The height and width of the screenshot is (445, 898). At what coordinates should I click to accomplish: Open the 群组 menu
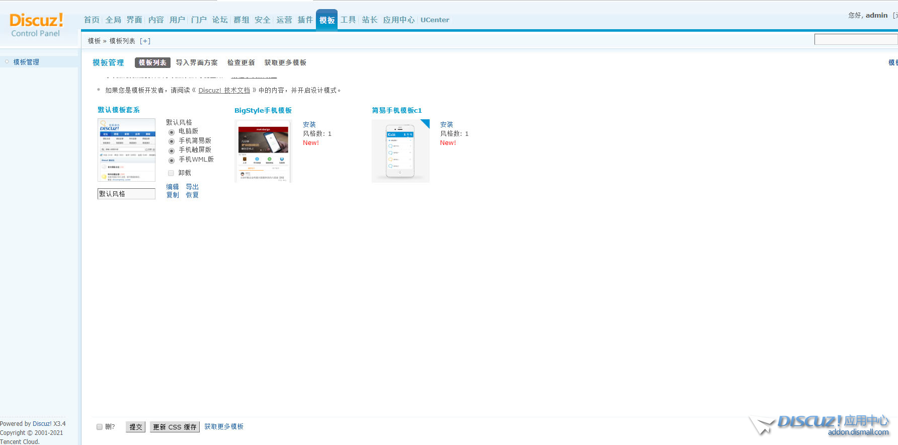pyautogui.click(x=241, y=20)
